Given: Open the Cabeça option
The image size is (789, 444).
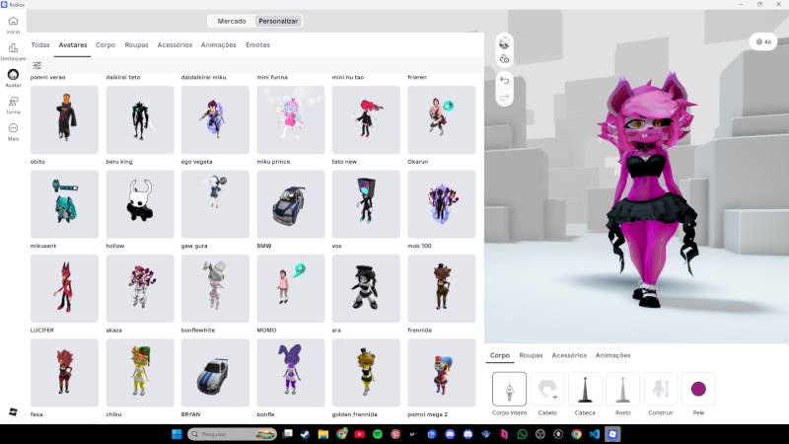Looking at the screenshot, I should [585, 389].
